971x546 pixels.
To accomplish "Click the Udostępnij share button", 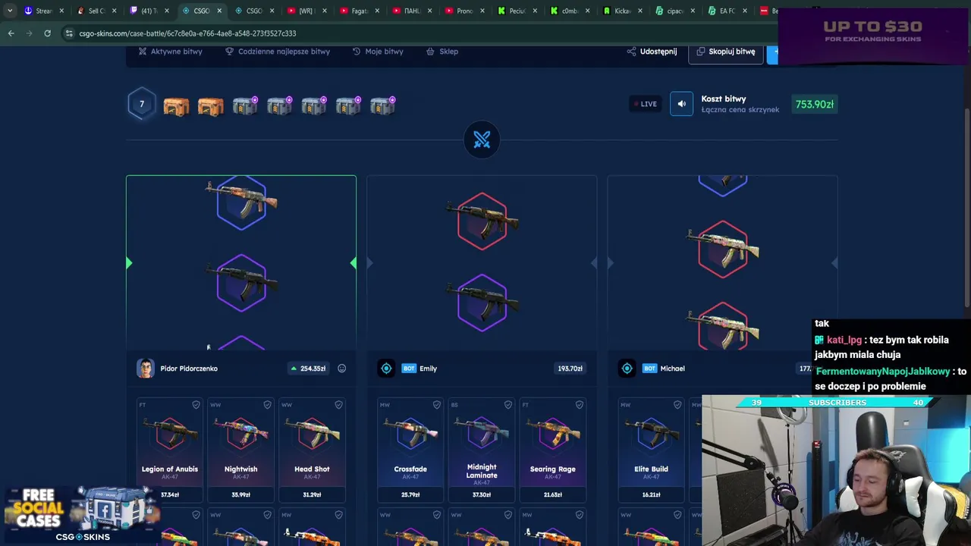I will [652, 52].
